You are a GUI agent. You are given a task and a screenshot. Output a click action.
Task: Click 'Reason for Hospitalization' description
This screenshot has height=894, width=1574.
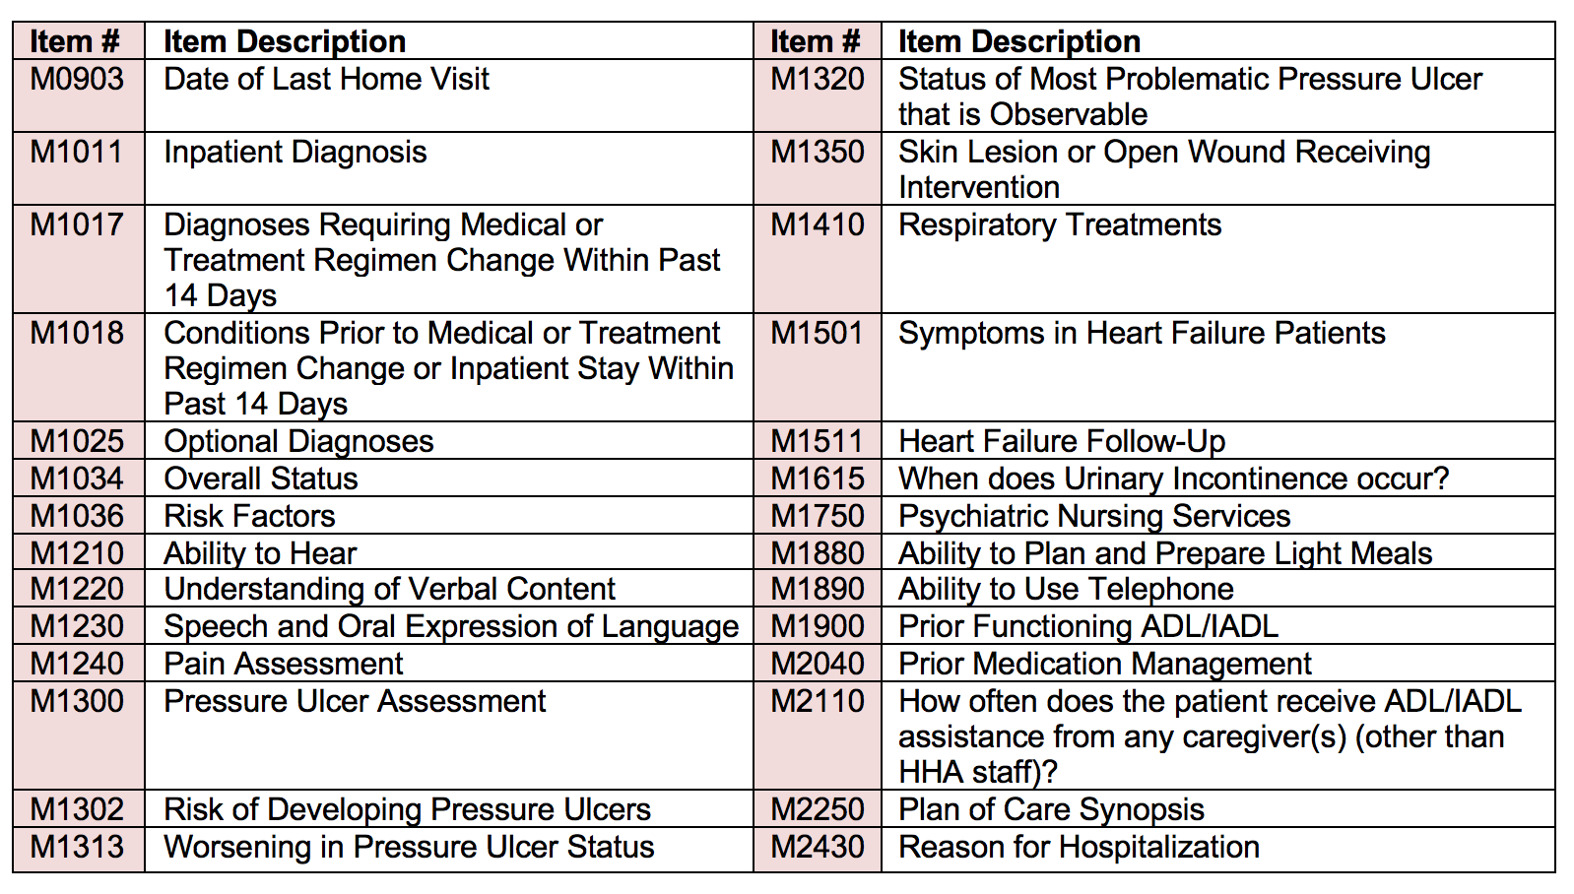[1079, 847]
